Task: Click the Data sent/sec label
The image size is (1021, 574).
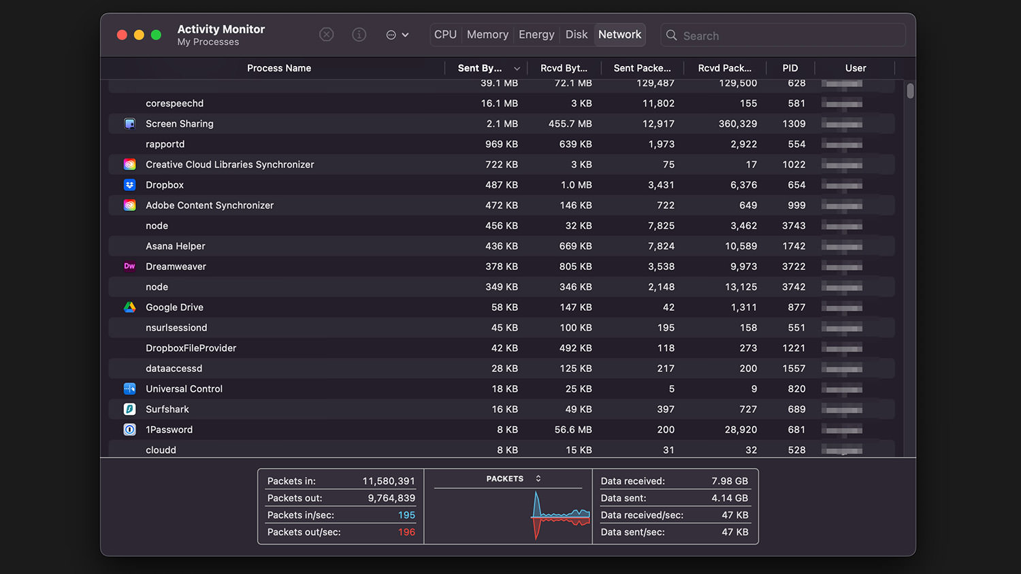Action: (633, 532)
